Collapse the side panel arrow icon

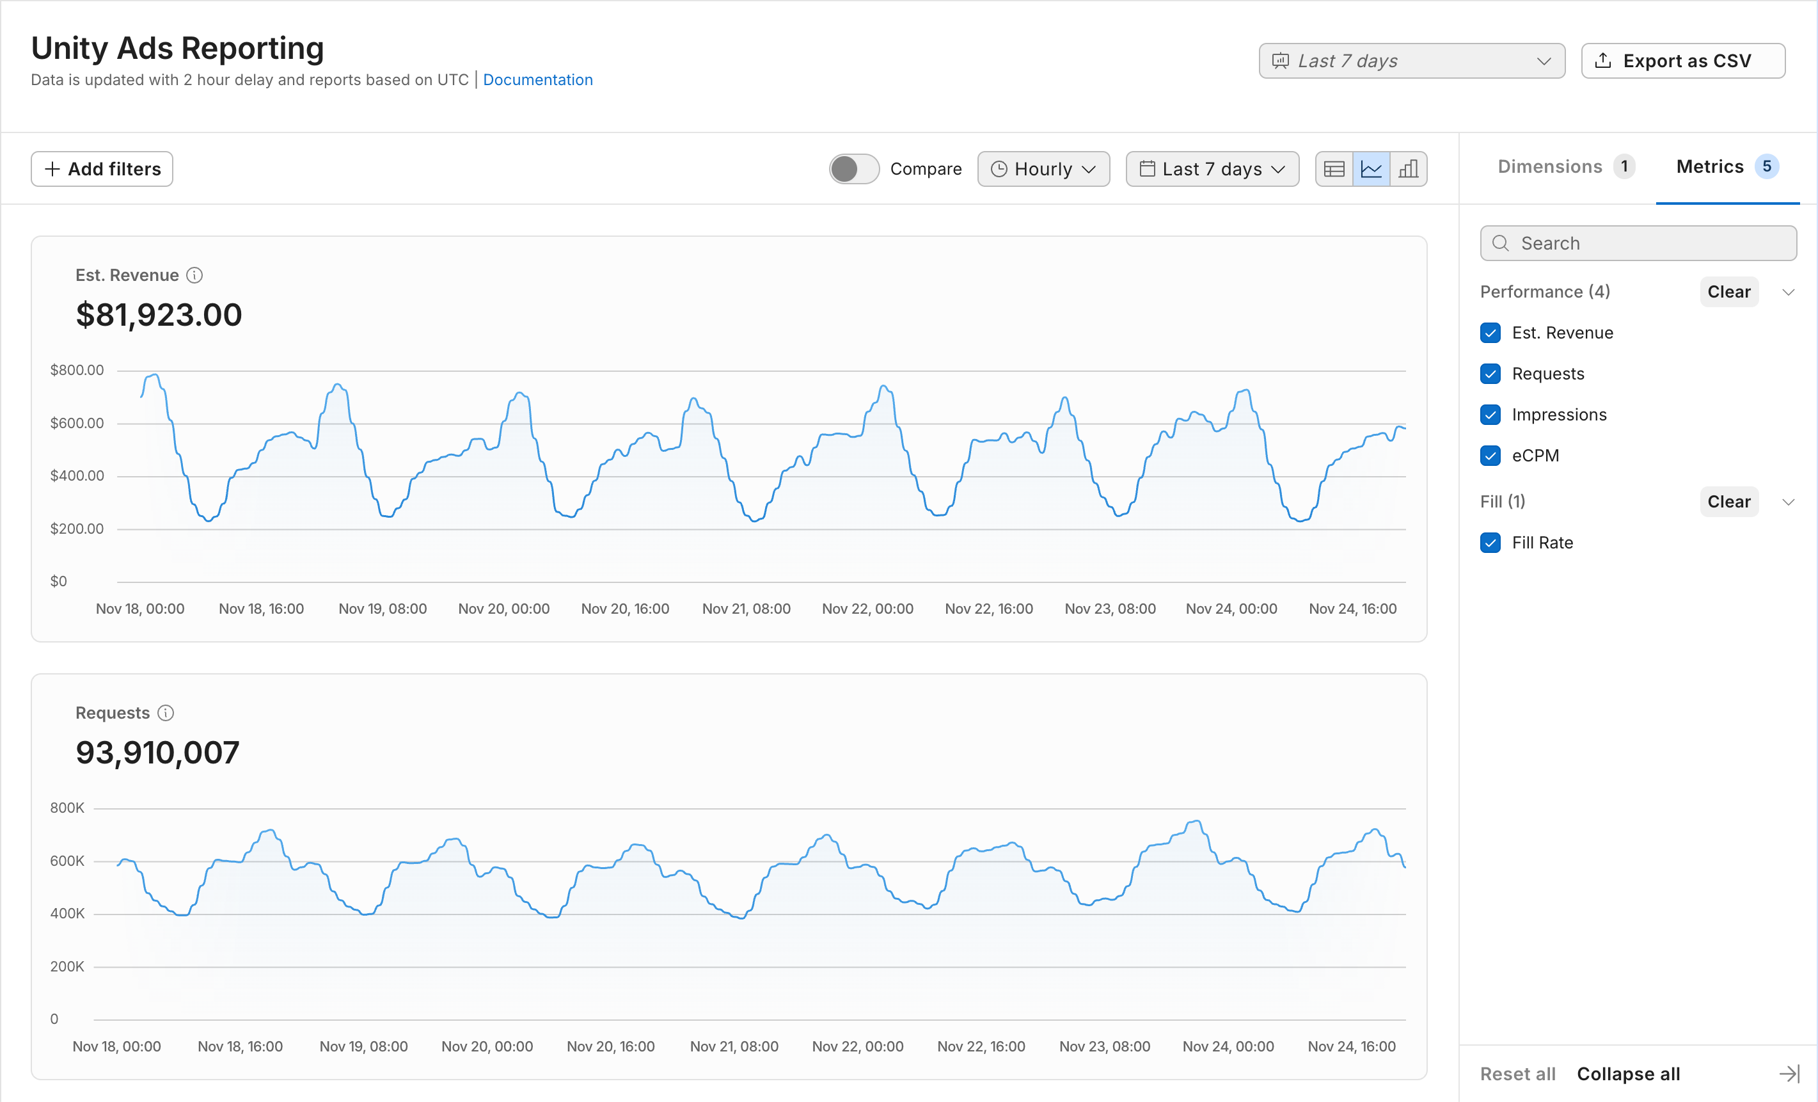pyautogui.click(x=1789, y=1074)
